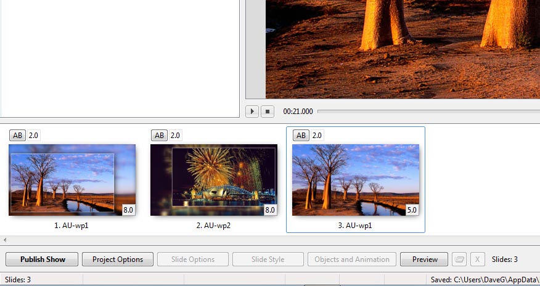This screenshot has height=286, width=540.
Task: Open Objects and Animation editor
Action: [351, 259]
